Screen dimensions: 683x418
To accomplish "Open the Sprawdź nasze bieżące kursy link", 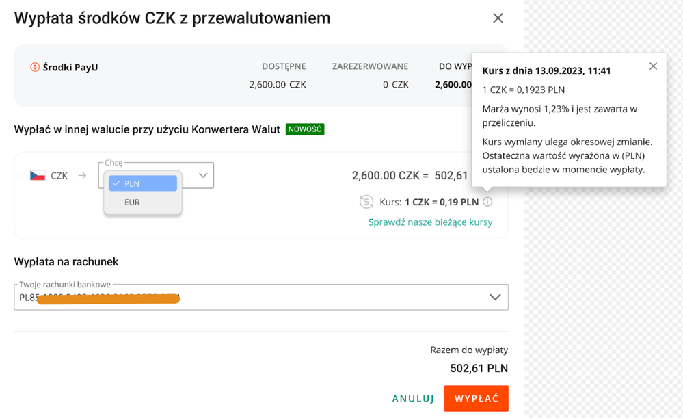I will (430, 222).
